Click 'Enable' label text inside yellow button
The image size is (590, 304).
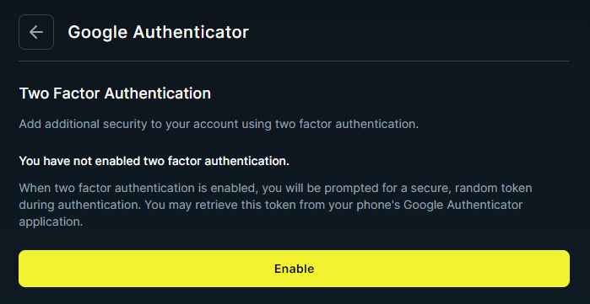pos(295,269)
